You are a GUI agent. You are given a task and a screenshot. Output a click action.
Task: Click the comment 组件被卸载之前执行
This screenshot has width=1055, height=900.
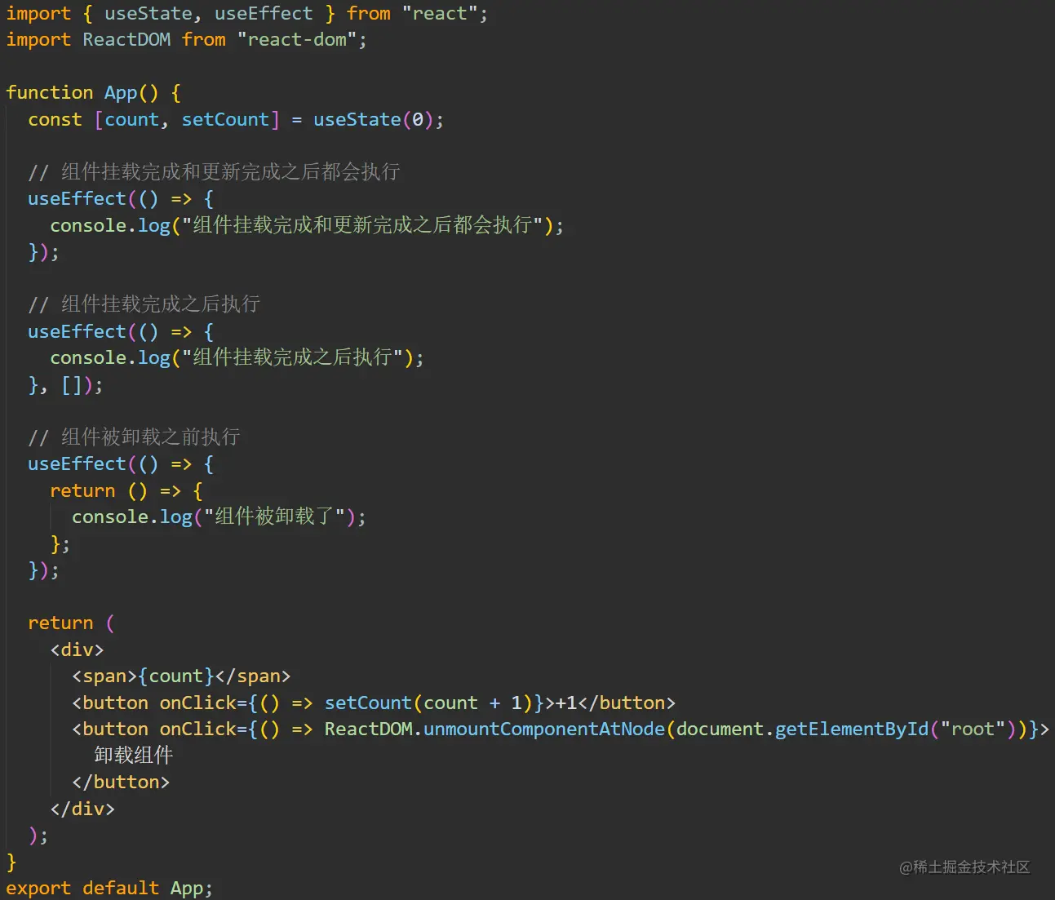[134, 437]
